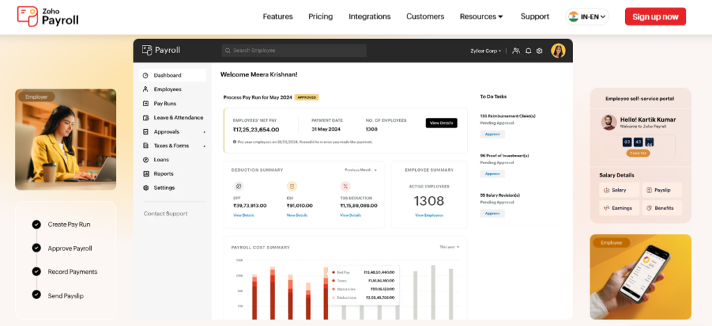Open the Resources dropdown menu
The image size is (712, 326).
pyautogui.click(x=481, y=17)
